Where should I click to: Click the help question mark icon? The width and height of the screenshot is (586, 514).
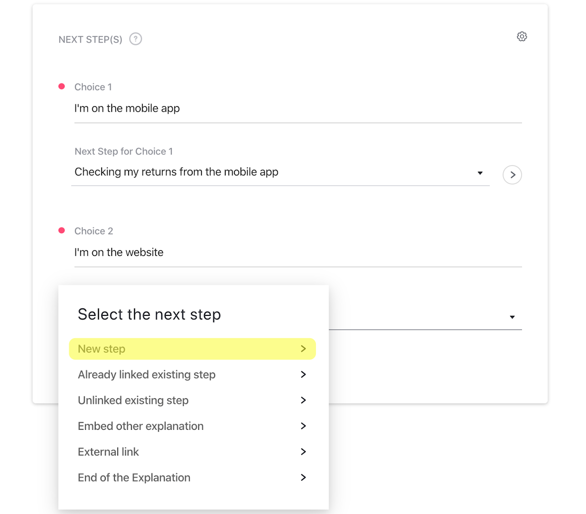click(x=136, y=39)
